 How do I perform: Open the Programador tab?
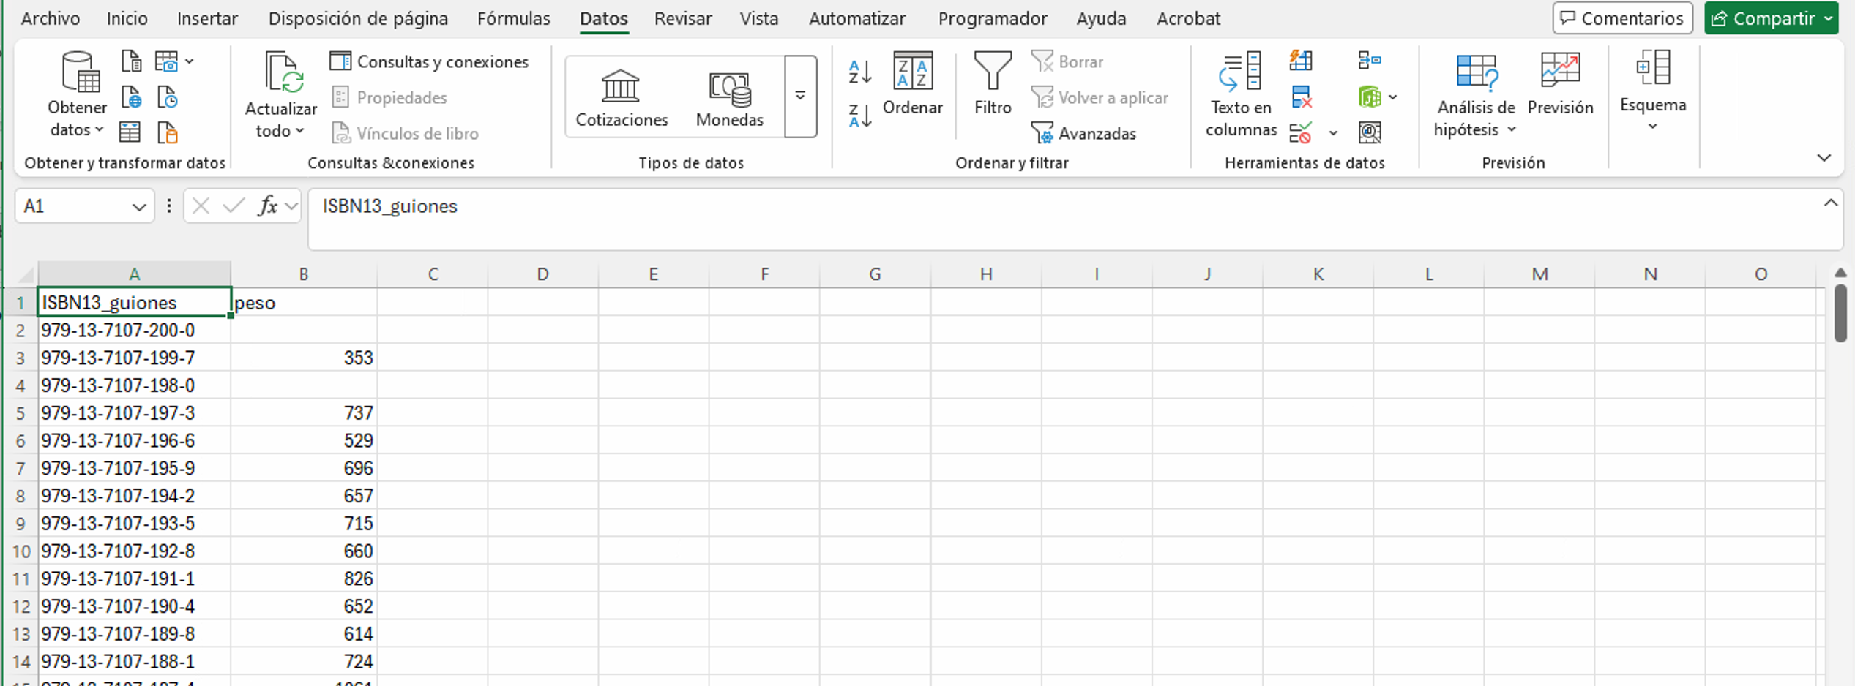tap(993, 18)
